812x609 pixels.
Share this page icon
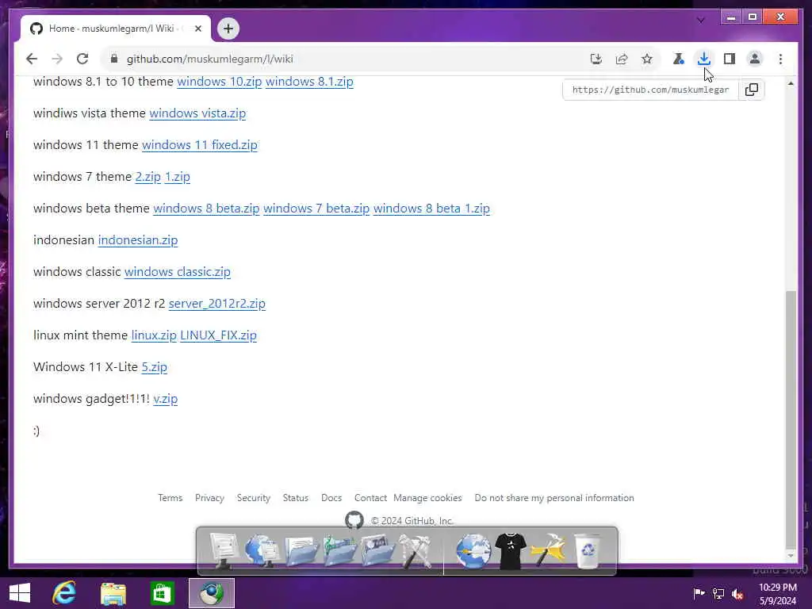622,59
